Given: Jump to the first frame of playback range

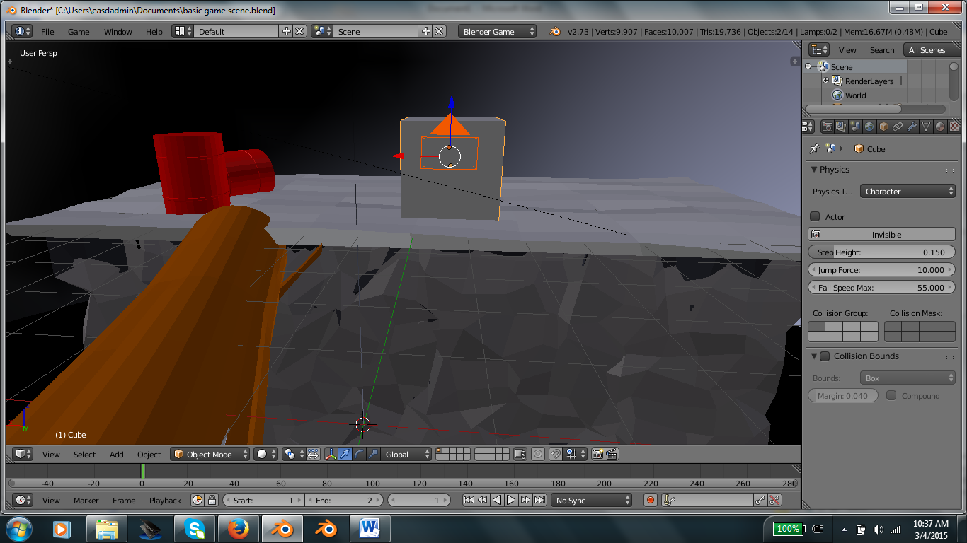Looking at the screenshot, I should click(x=469, y=500).
